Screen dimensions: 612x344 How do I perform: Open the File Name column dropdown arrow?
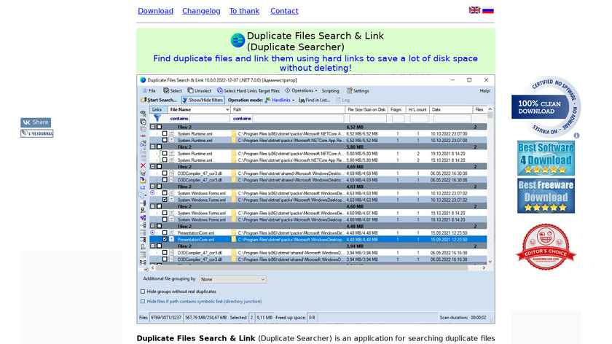pyautogui.click(x=227, y=110)
